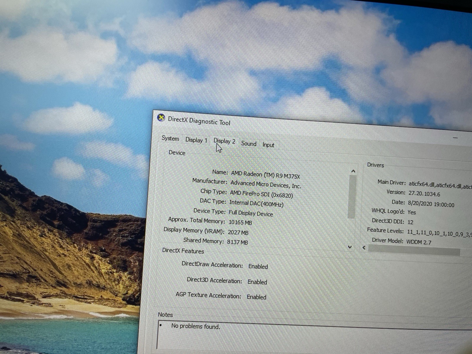Click the Device list scroll-down arrow
The height and width of the screenshot is (354, 472).
pos(350,247)
